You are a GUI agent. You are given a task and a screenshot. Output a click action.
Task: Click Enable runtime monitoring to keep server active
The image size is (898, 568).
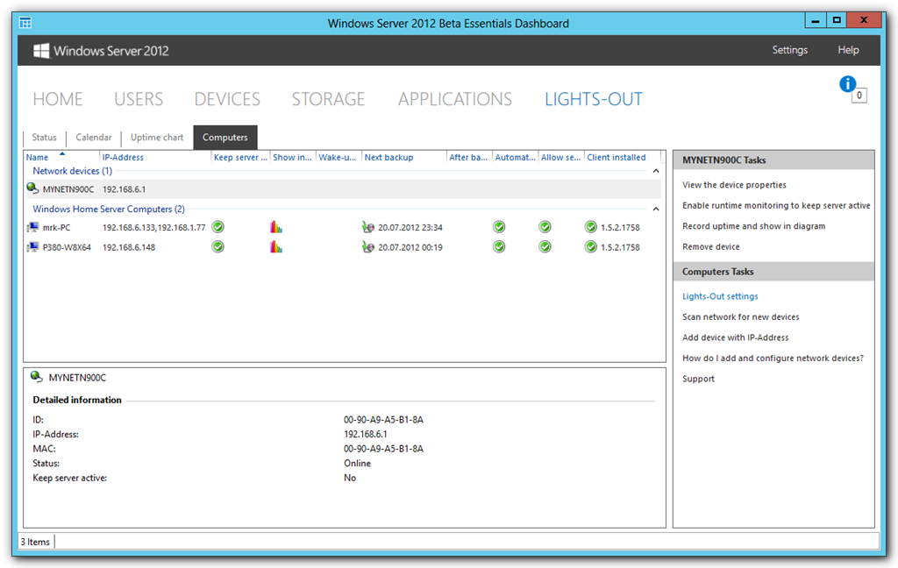776,206
